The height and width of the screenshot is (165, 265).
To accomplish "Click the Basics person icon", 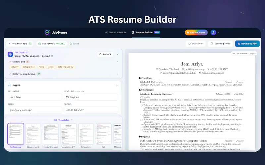I will (9, 85).
